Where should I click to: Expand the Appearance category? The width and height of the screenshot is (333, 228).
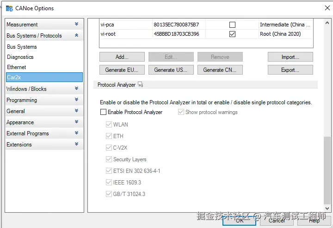(x=76, y=121)
